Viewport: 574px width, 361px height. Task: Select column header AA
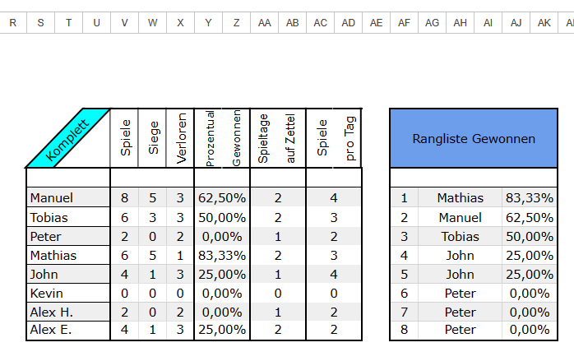(264, 23)
